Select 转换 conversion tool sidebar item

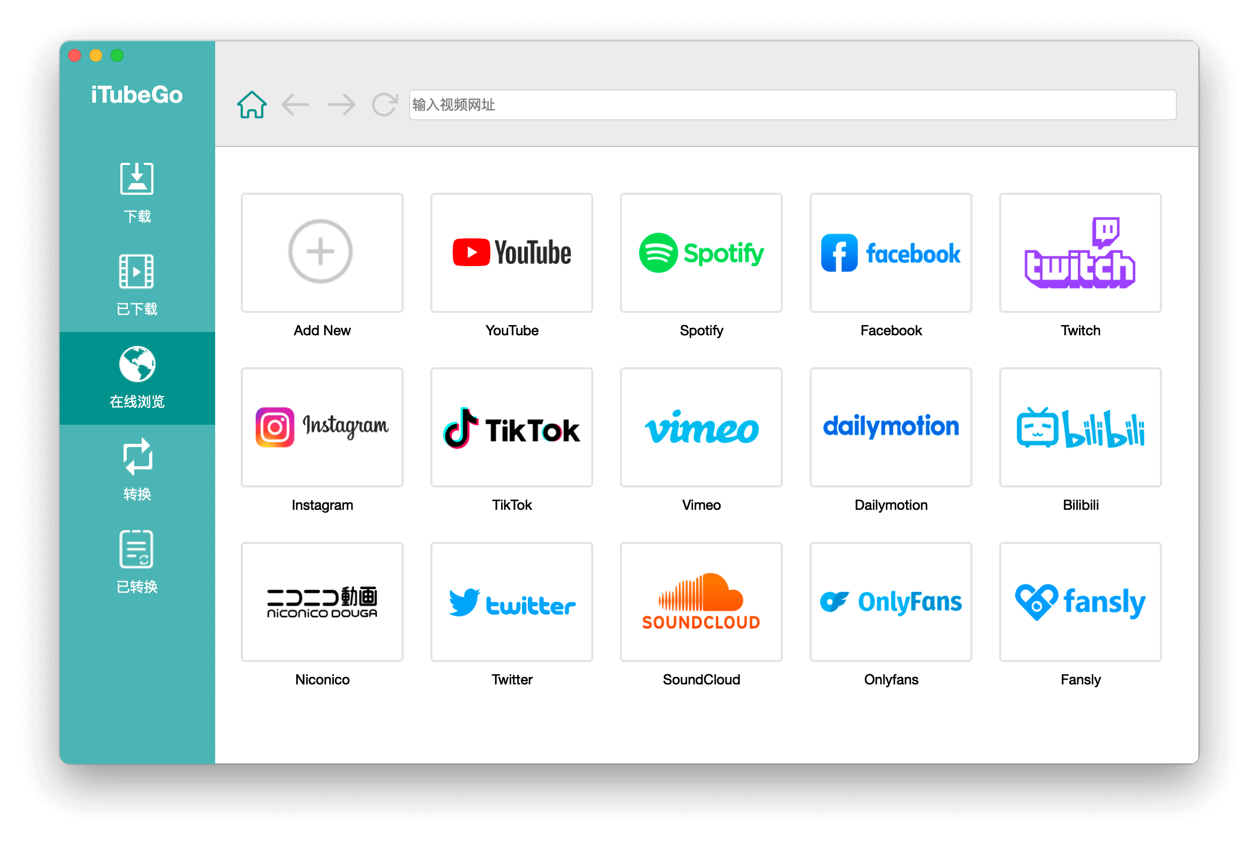pos(136,468)
